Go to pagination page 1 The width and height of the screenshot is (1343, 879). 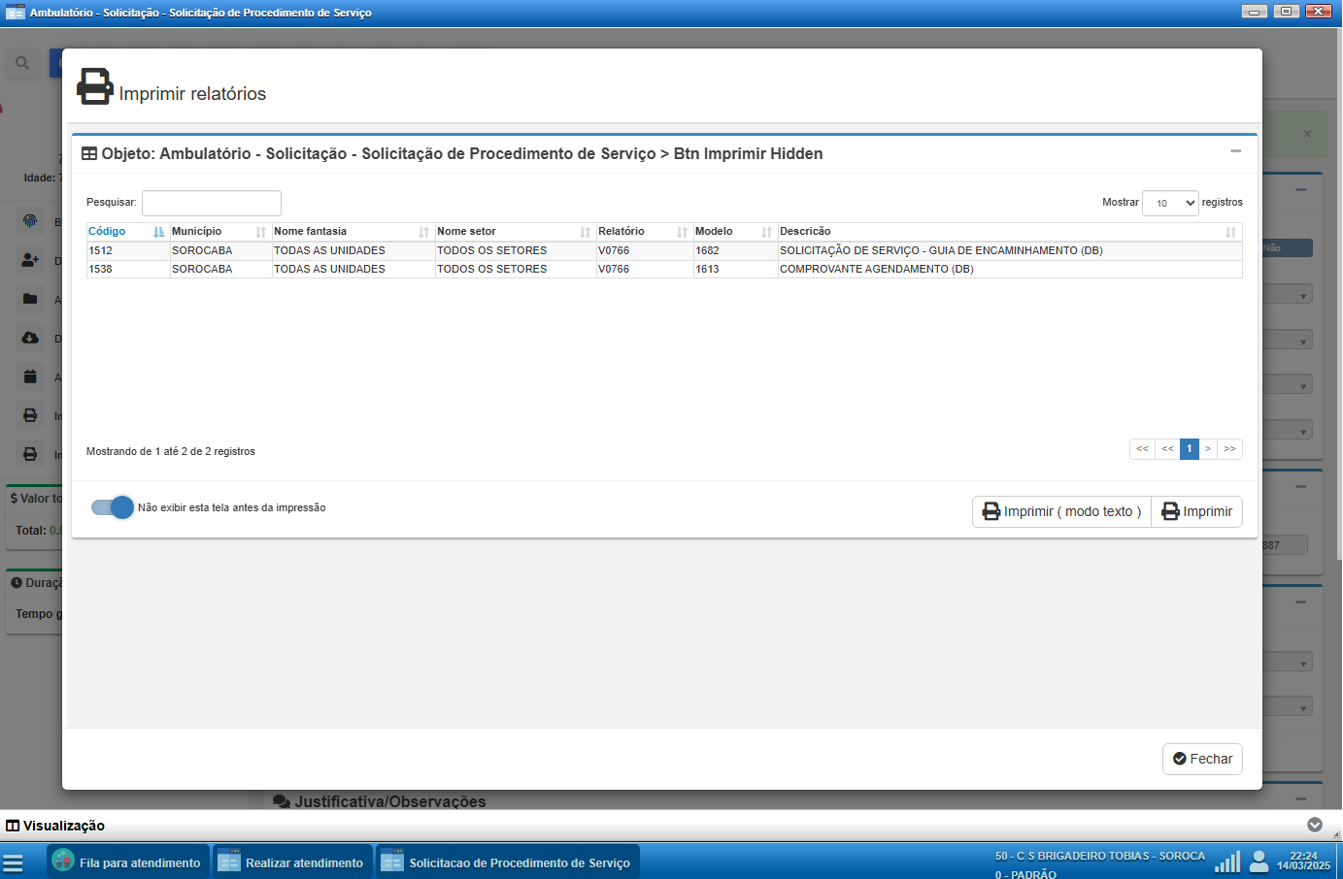coord(1189,449)
